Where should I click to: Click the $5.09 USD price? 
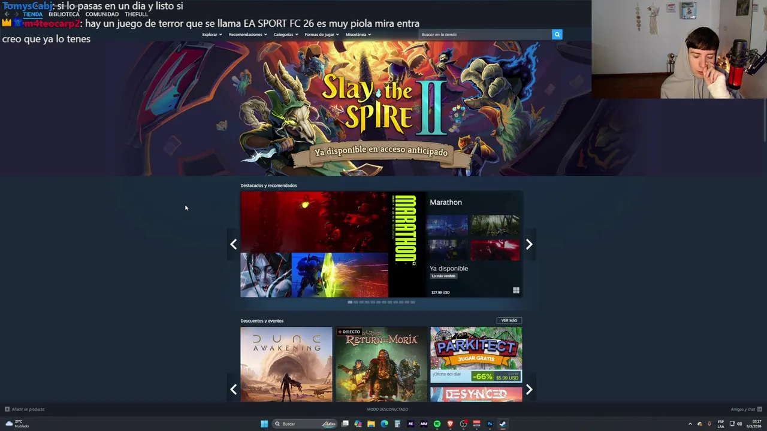[x=507, y=378]
